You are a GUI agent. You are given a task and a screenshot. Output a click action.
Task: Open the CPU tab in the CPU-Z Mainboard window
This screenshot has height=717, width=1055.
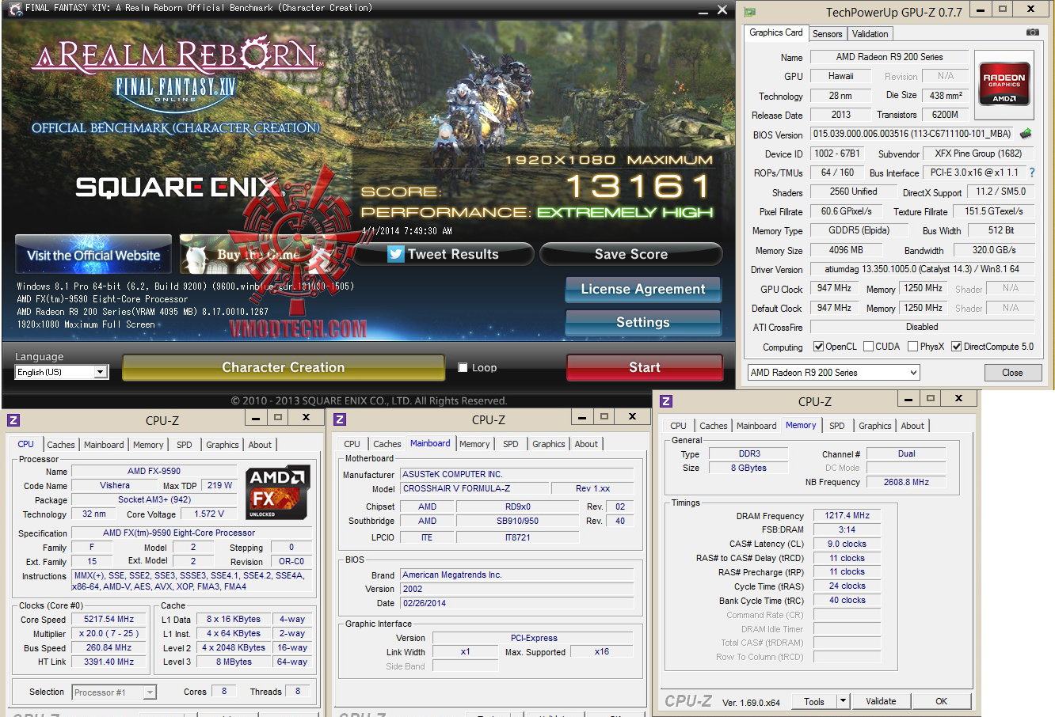click(352, 444)
